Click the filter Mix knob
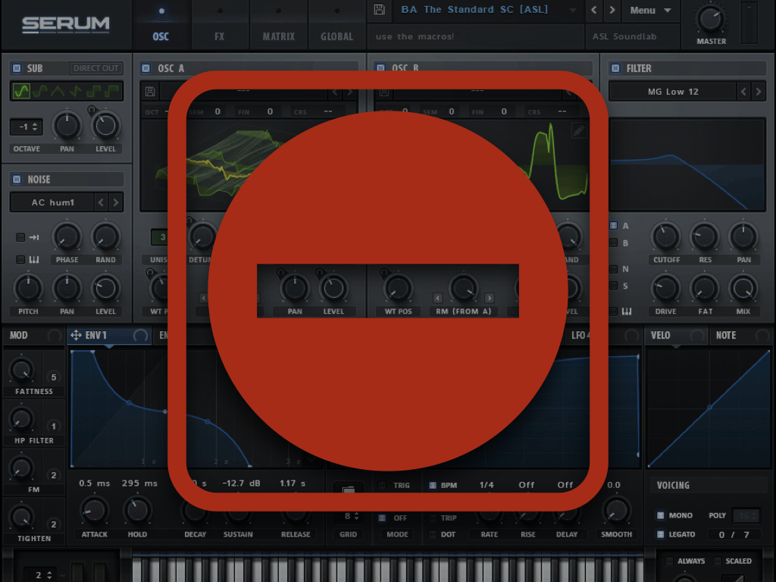The width and height of the screenshot is (776, 582). (x=743, y=289)
